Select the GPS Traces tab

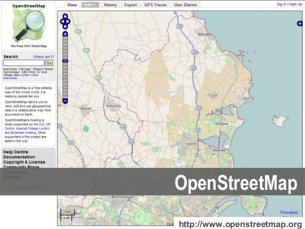click(x=155, y=5)
